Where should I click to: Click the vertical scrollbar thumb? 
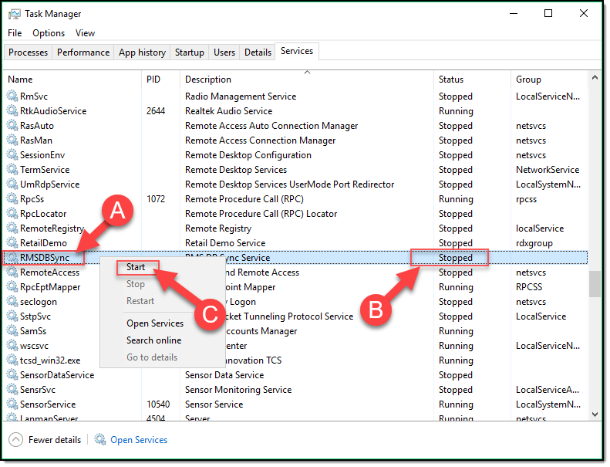tap(595, 283)
